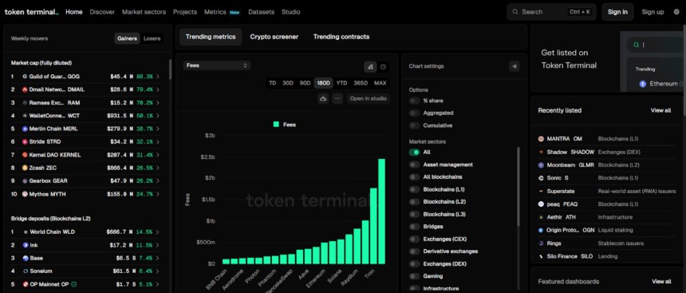
Task: Click the Base project icon
Action: click(26, 259)
